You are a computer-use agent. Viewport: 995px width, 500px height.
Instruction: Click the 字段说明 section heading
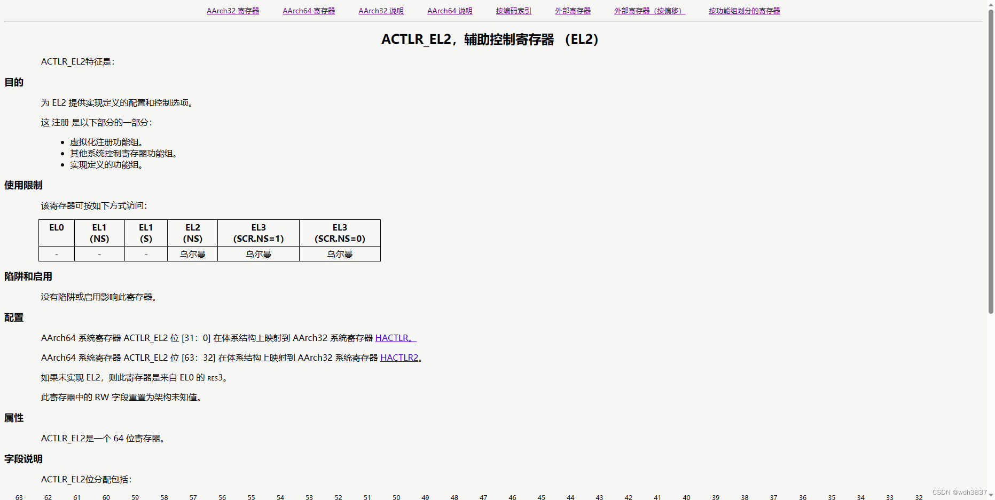click(23, 459)
